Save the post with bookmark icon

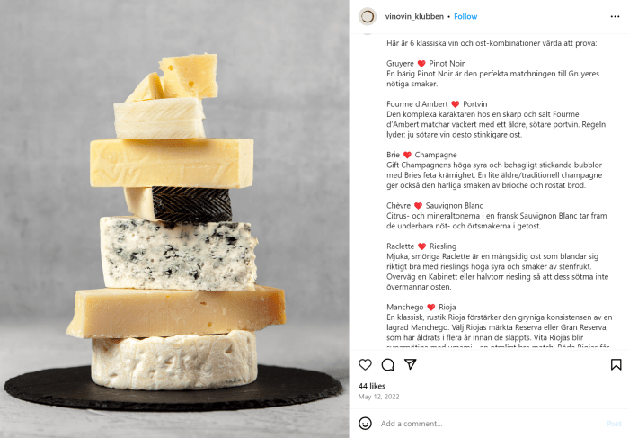tap(616, 364)
